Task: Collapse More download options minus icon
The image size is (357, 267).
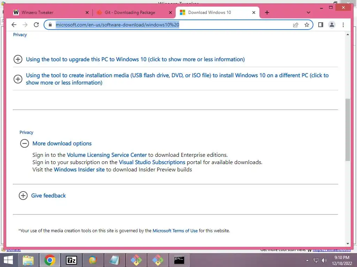Action: 25,144
